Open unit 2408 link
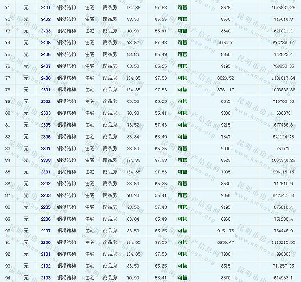Screen dimensions: 301x282 coord(46,78)
